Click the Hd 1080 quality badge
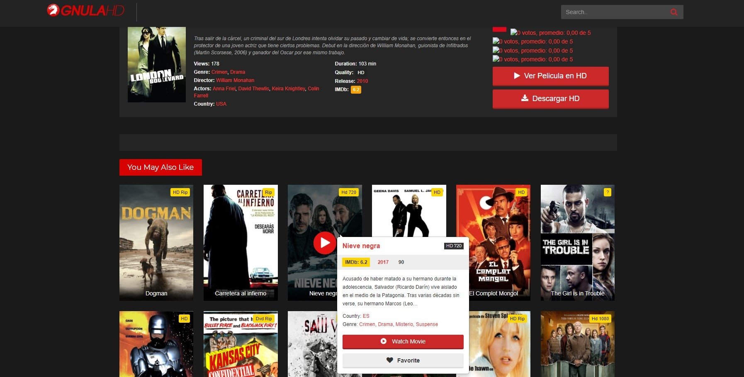Image resolution: width=744 pixels, height=377 pixels. click(600, 319)
